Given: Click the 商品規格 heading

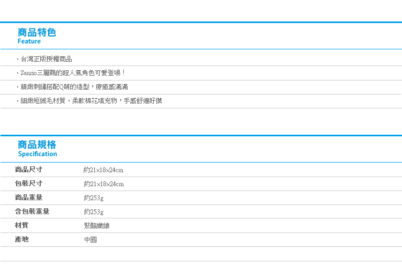Looking at the screenshot, I should (x=37, y=145).
